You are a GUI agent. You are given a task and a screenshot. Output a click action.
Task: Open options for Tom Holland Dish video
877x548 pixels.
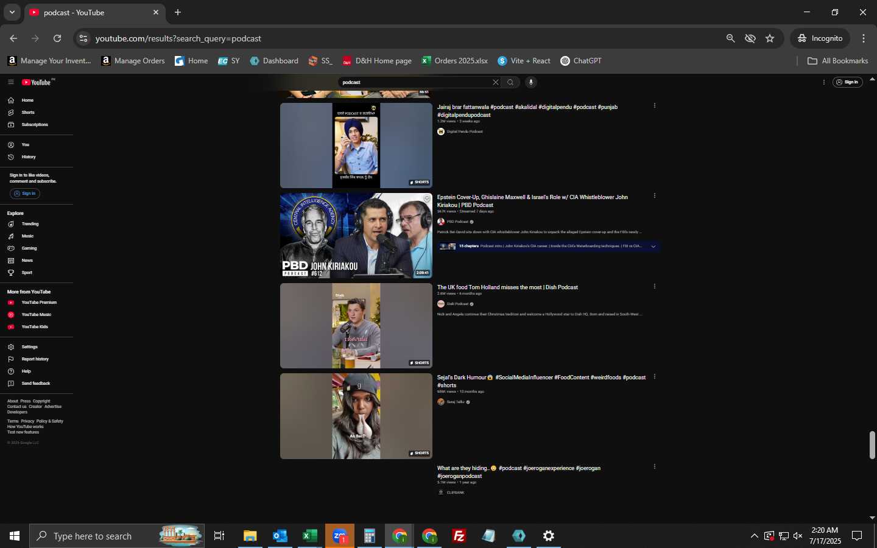click(x=655, y=286)
